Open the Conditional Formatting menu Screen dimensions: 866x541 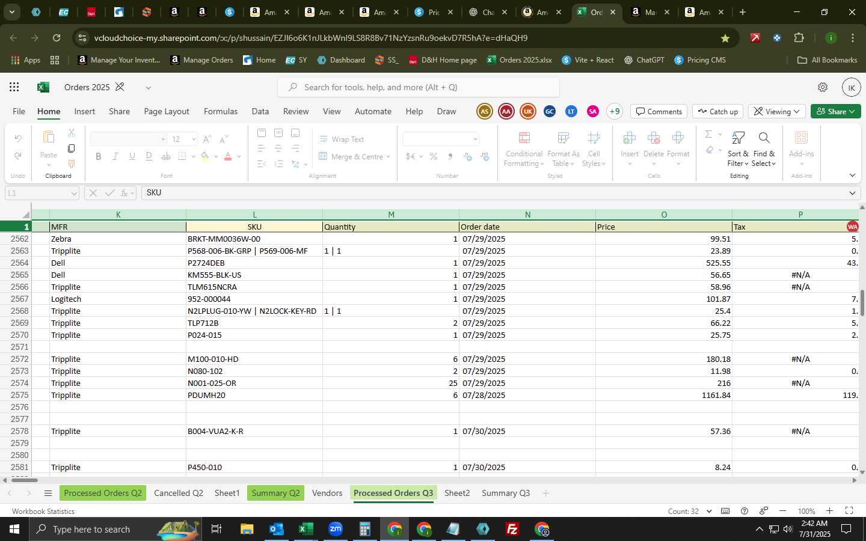pos(524,150)
